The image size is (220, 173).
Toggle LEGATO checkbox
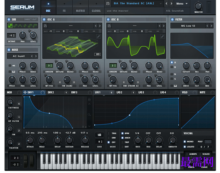pos(185,146)
